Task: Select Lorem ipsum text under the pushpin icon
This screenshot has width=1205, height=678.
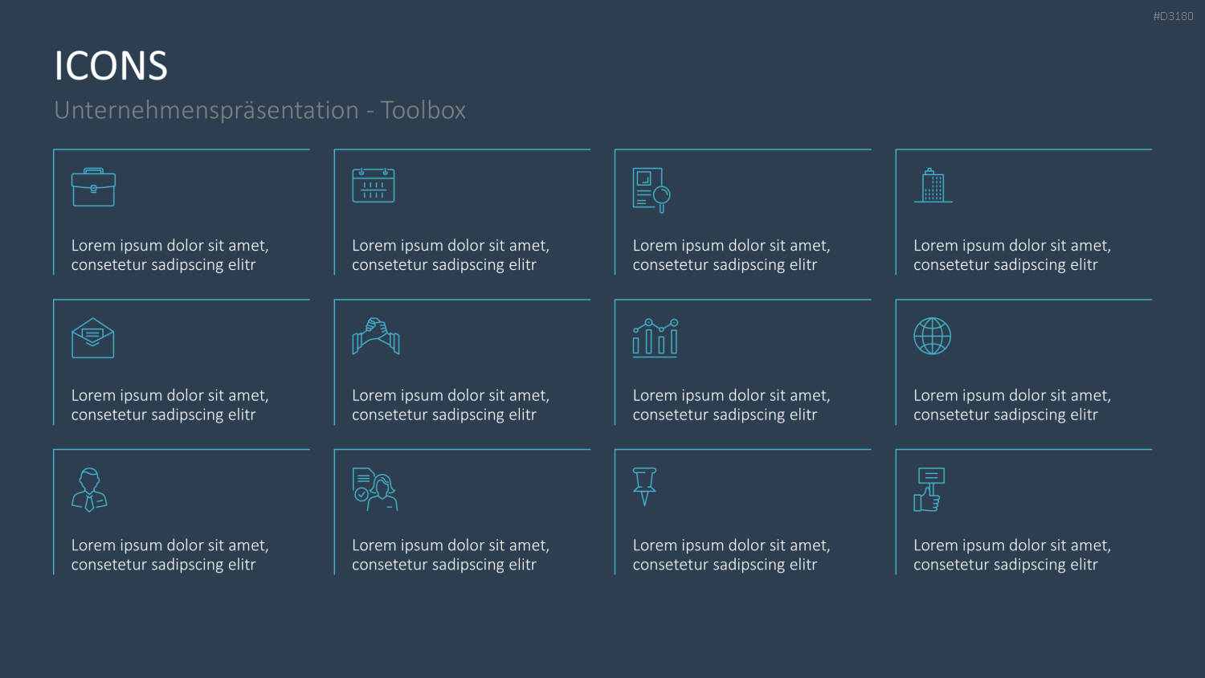Action: point(732,555)
